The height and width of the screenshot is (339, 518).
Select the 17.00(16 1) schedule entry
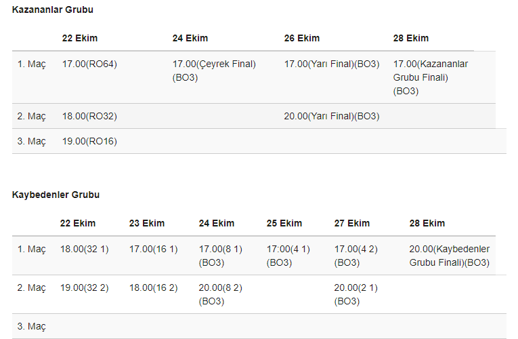tap(153, 249)
